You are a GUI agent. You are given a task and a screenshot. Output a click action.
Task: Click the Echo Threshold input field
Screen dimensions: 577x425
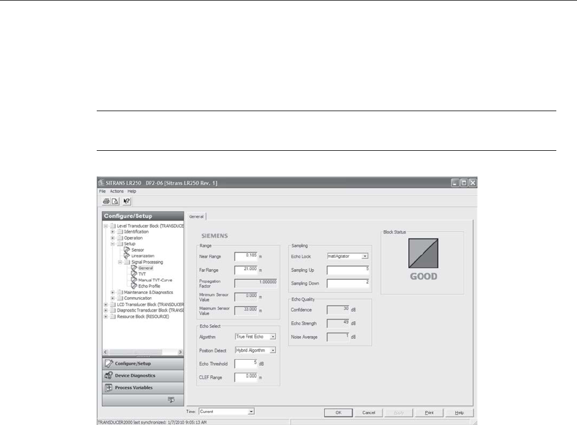coord(246,364)
